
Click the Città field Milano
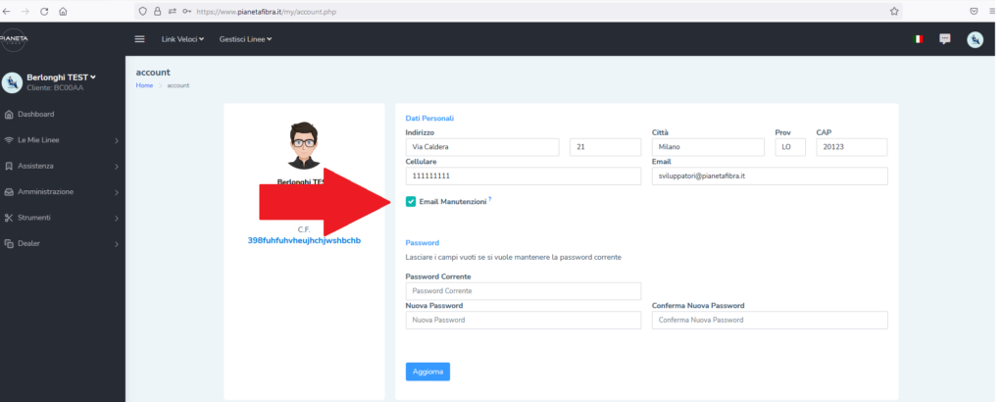(x=708, y=147)
